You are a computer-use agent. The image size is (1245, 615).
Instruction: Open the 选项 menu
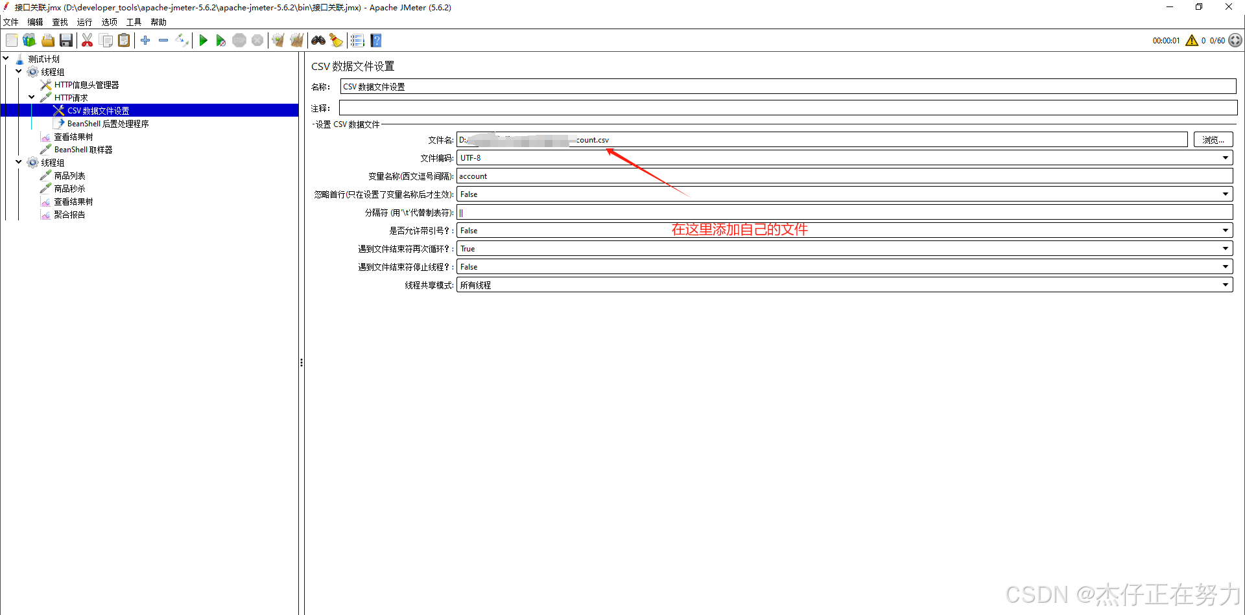tap(109, 22)
